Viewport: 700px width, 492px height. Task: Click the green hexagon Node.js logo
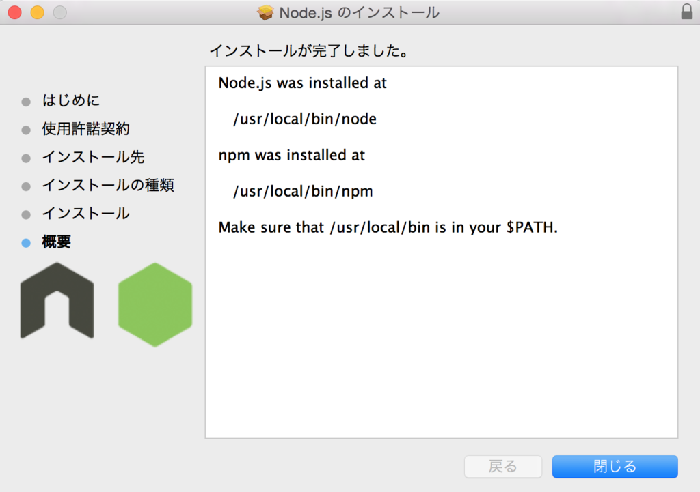pos(155,305)
